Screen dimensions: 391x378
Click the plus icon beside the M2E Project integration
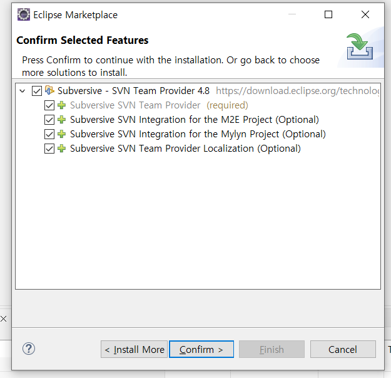tap(61, 120)
